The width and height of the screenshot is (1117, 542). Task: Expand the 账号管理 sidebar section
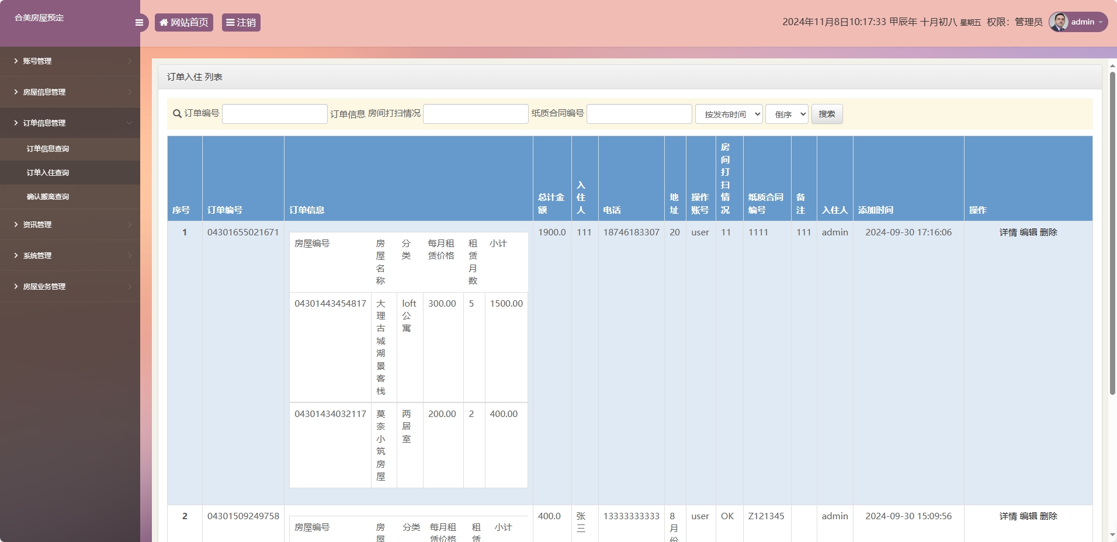coord(70,61)
